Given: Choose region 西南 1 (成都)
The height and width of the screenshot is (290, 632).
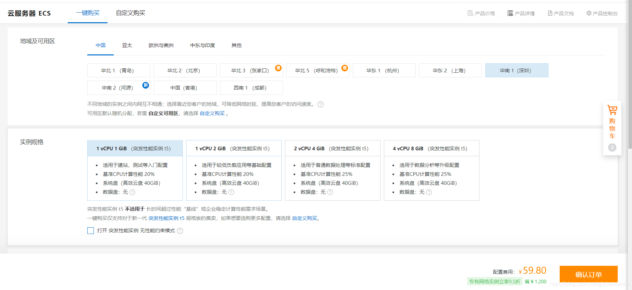Looking at the screenshot, I should click(x=251, y=88).
